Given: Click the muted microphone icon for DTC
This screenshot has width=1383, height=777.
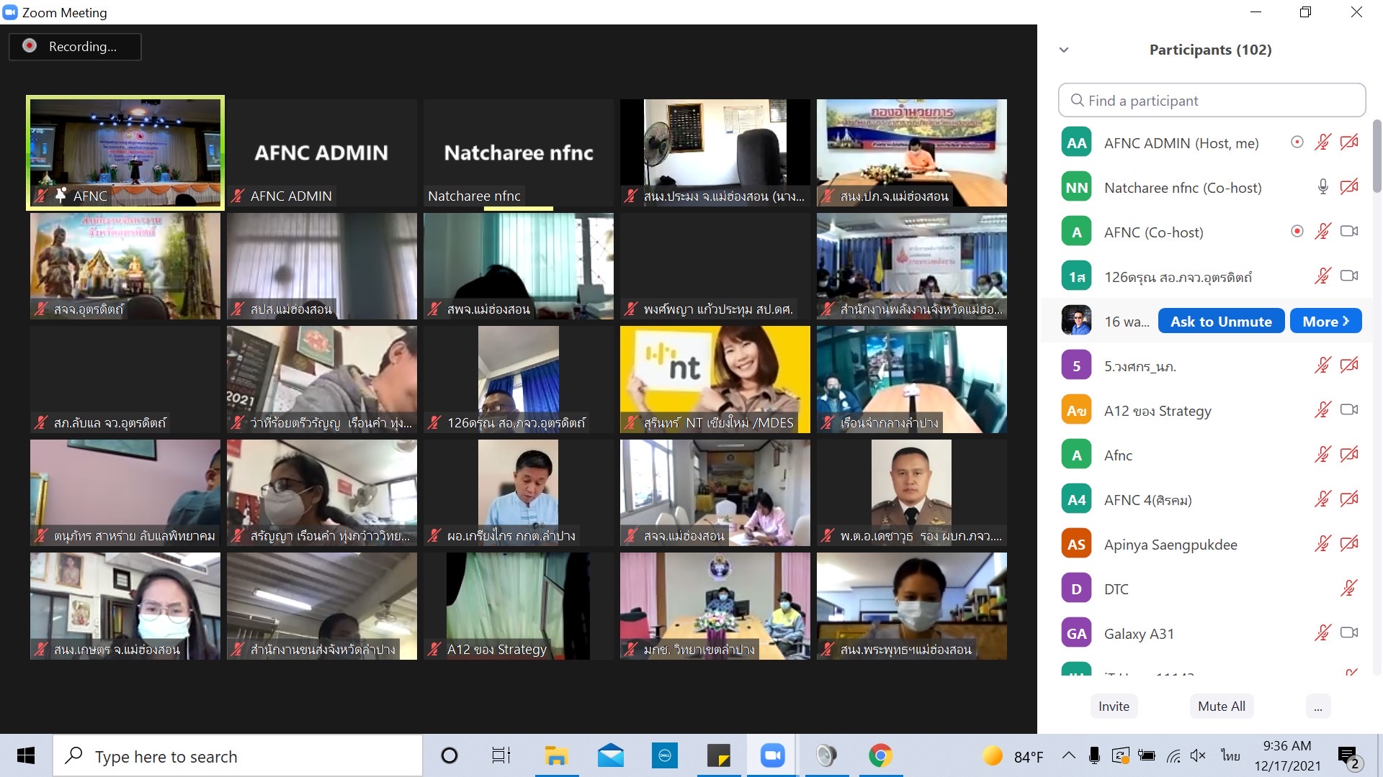Looking at the screenshot, I should pos(1348,589).
